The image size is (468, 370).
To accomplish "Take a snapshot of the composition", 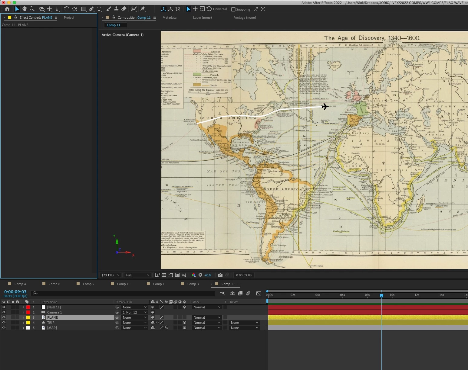I will point(220,275).
